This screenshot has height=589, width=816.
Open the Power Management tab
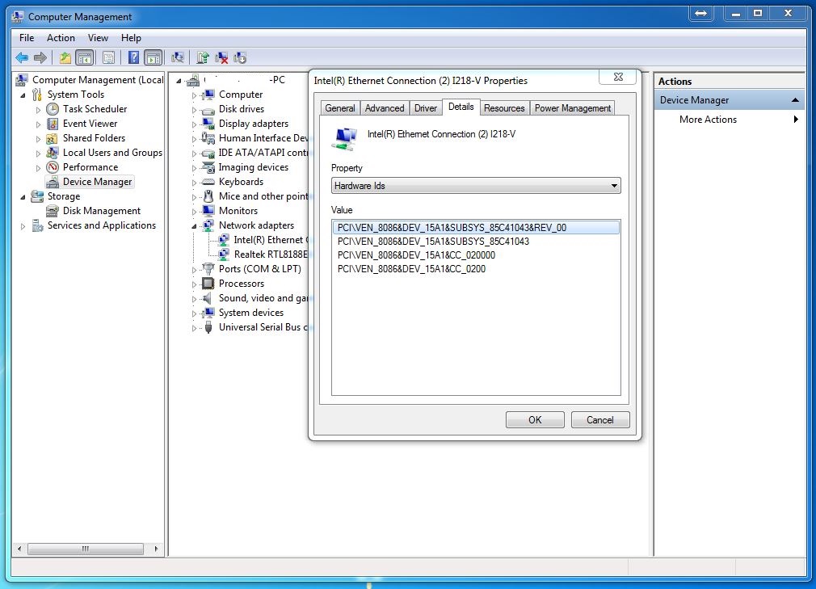click(x=572, y=108)
